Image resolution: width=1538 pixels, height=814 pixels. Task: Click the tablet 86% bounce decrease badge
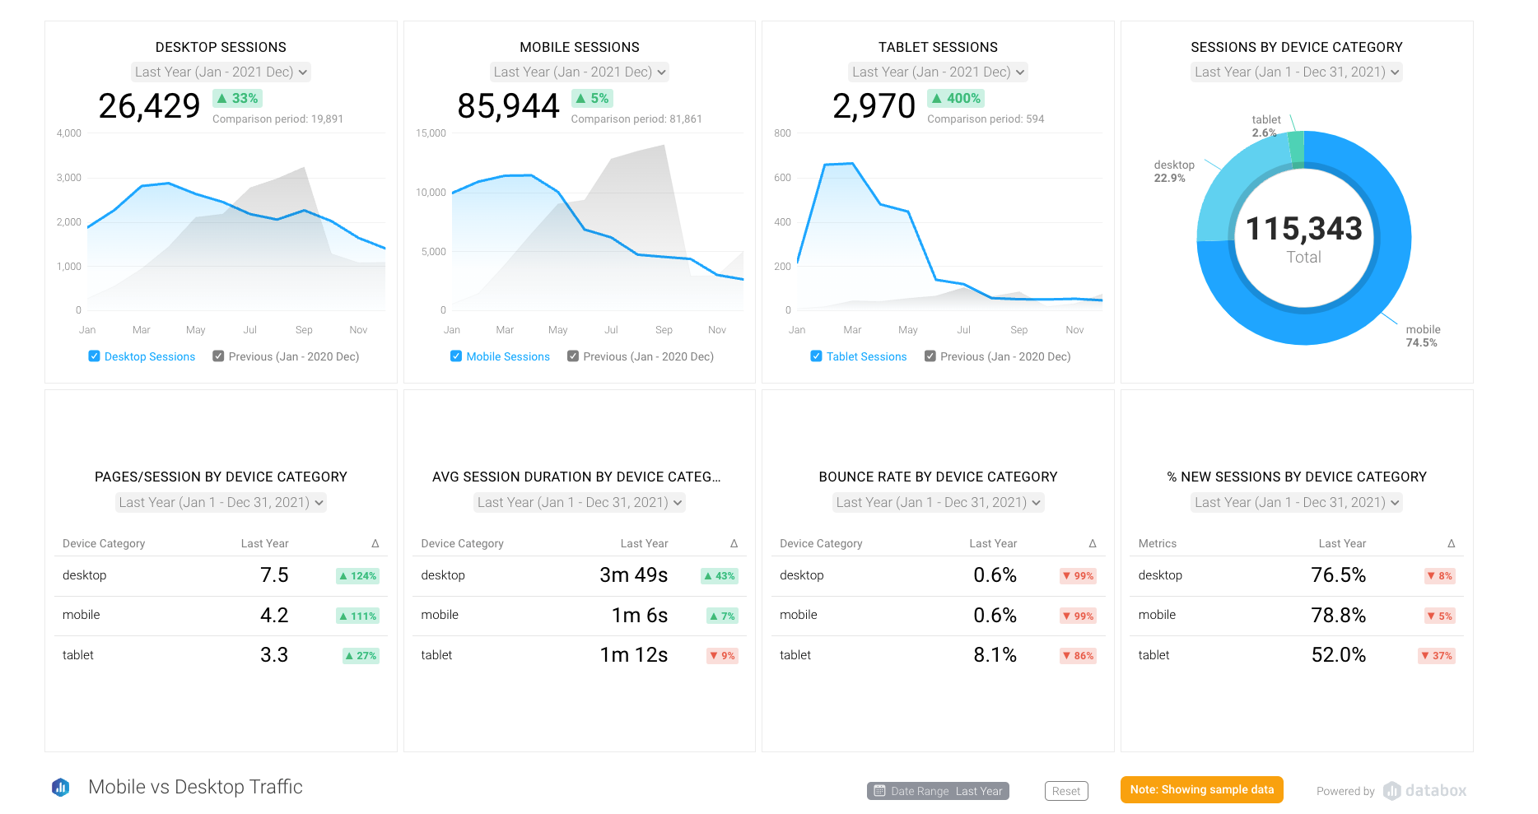point(1078,656)
